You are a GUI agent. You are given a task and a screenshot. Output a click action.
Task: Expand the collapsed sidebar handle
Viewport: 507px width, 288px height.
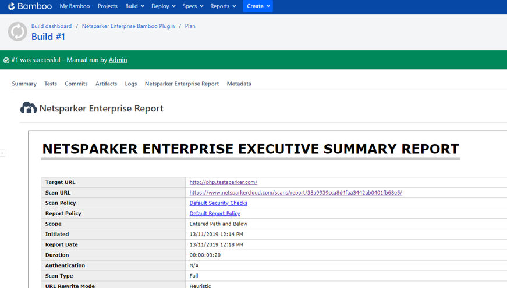pos(2,153)
